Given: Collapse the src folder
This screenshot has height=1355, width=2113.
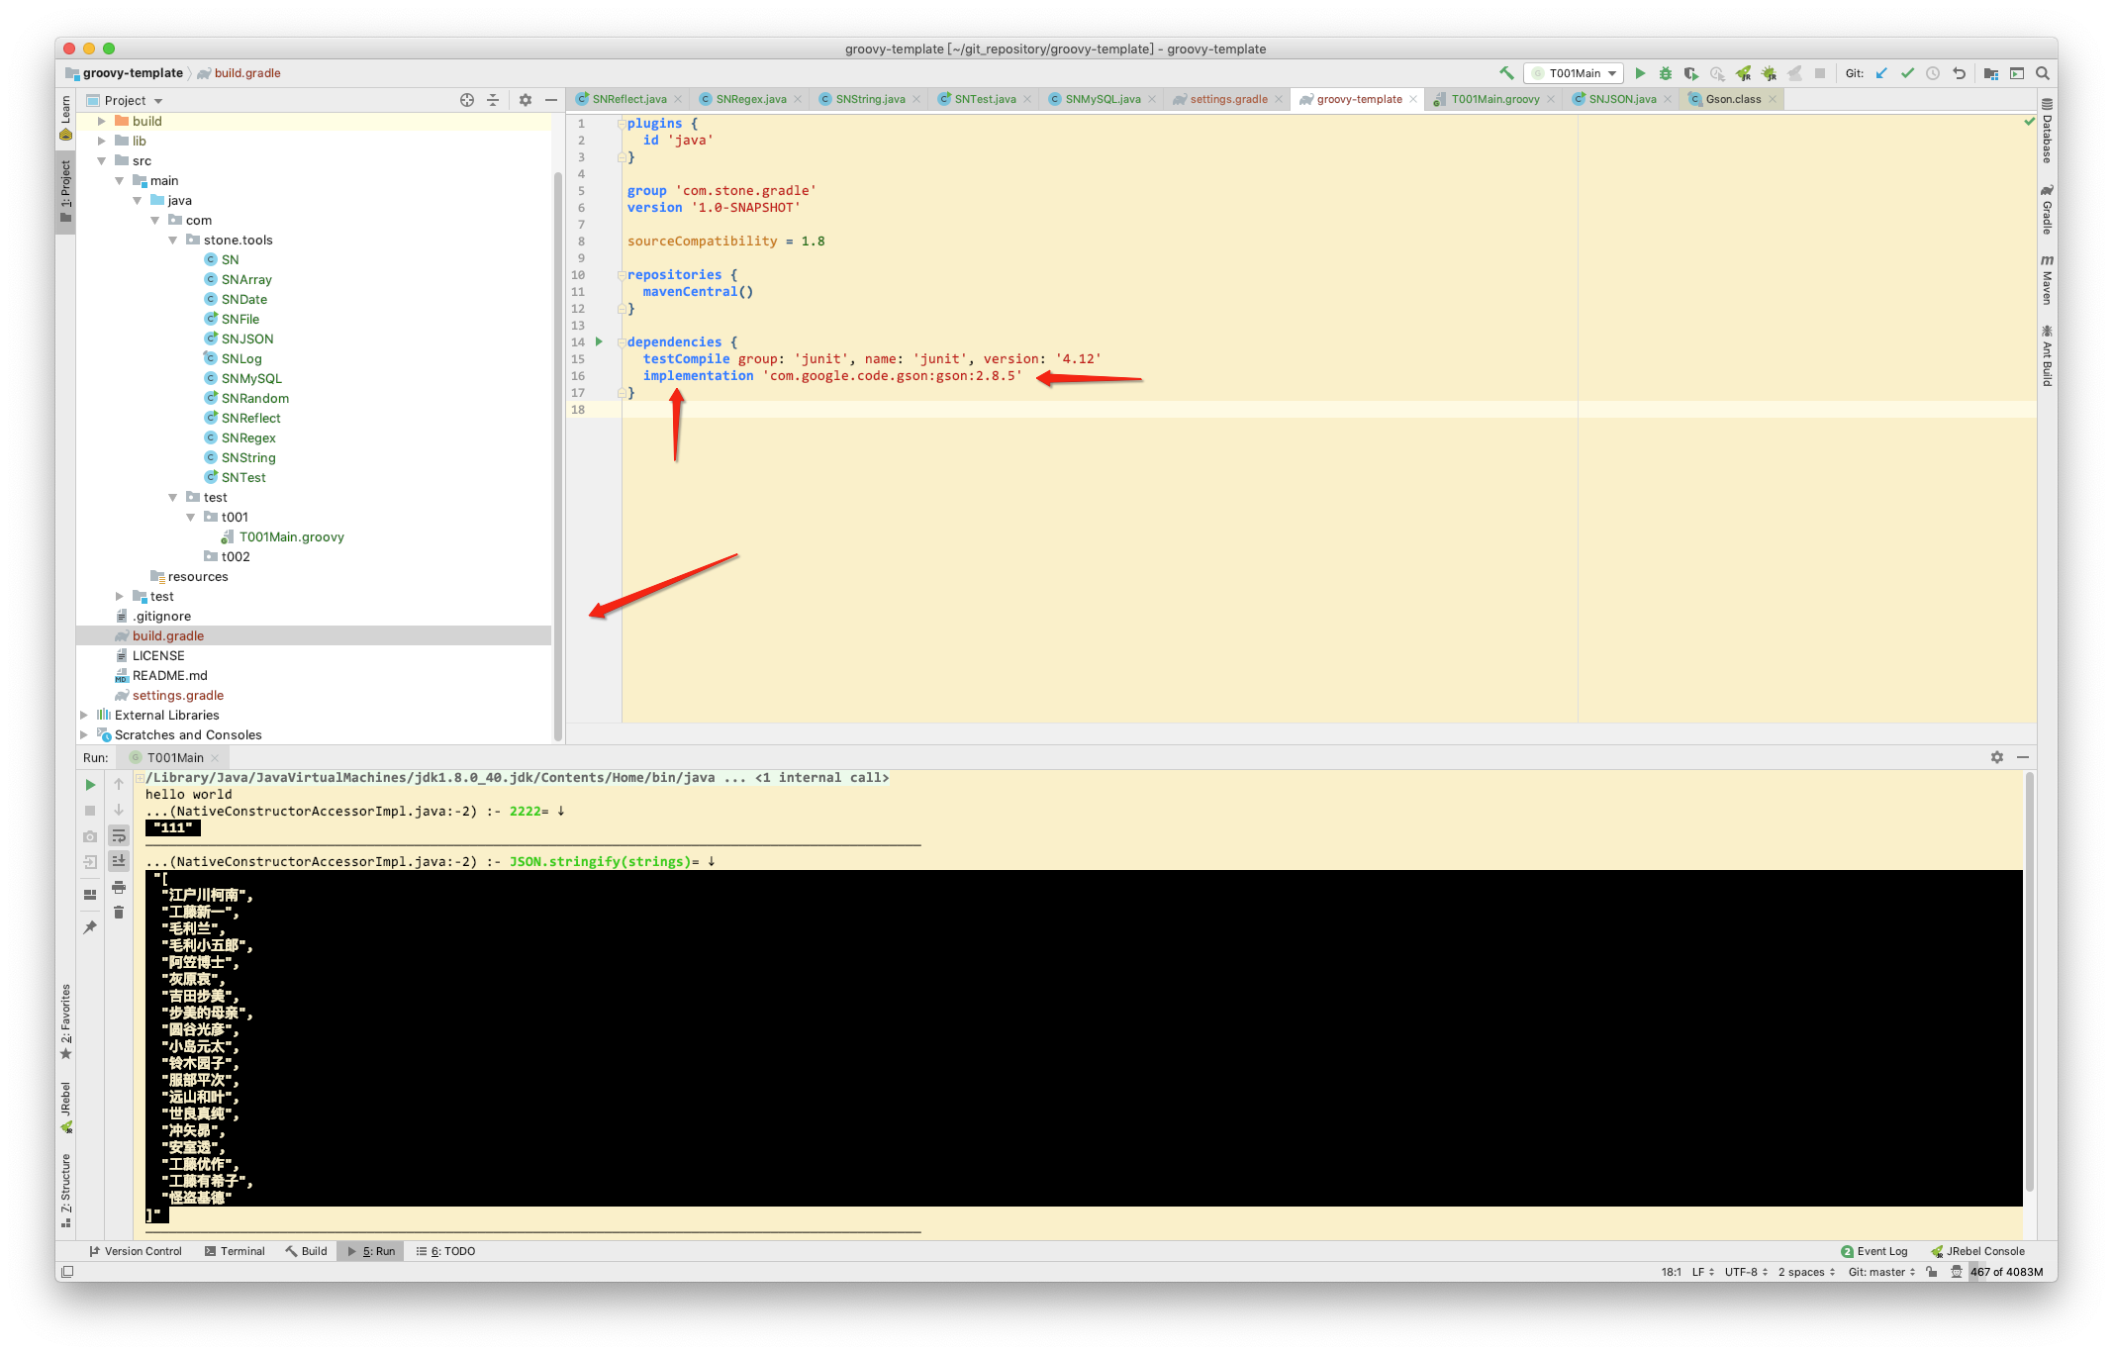Looking at the screenshot, I should [x=101, y=160].
